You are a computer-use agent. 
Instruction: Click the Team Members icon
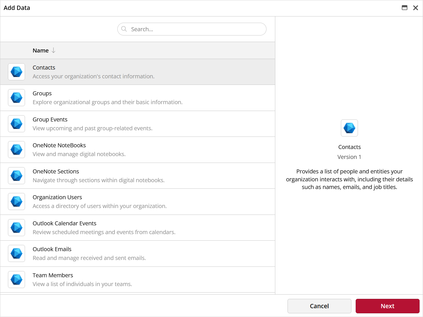coord(16,280)
